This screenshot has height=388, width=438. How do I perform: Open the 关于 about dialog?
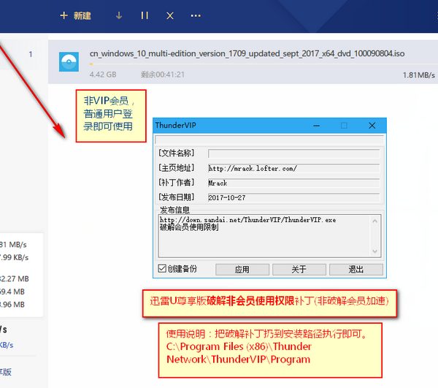[x=299, y=269]
